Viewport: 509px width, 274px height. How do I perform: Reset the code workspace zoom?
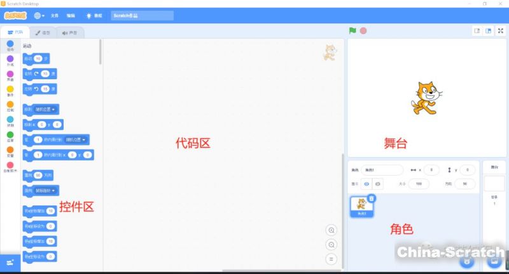click(x=331, y=259)
